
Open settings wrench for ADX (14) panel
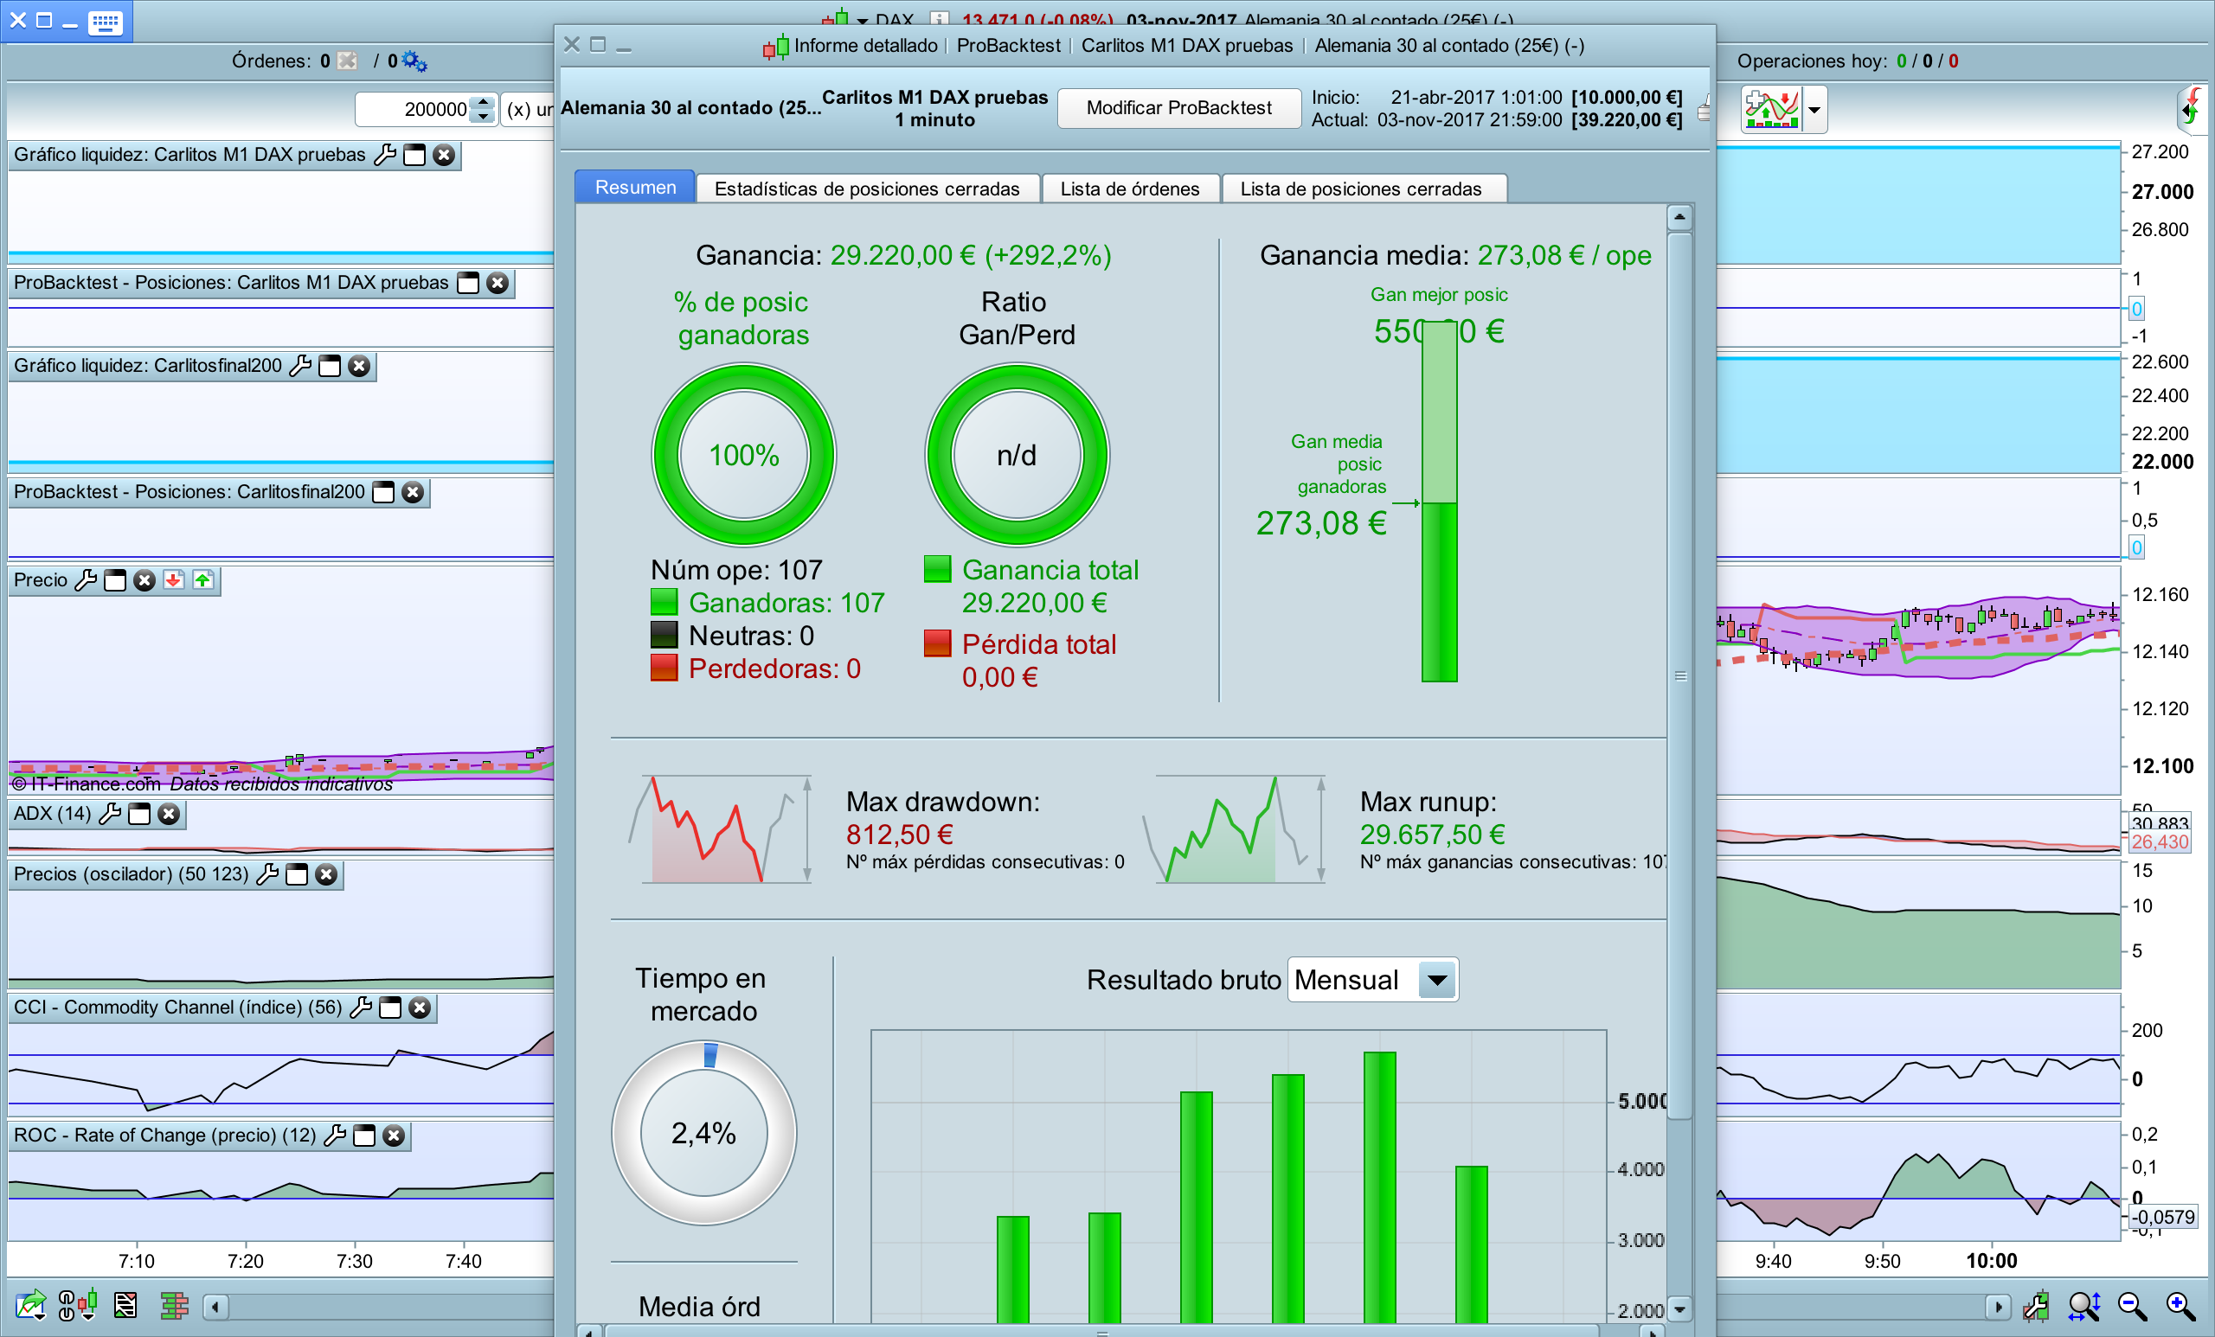pos(110,814)
